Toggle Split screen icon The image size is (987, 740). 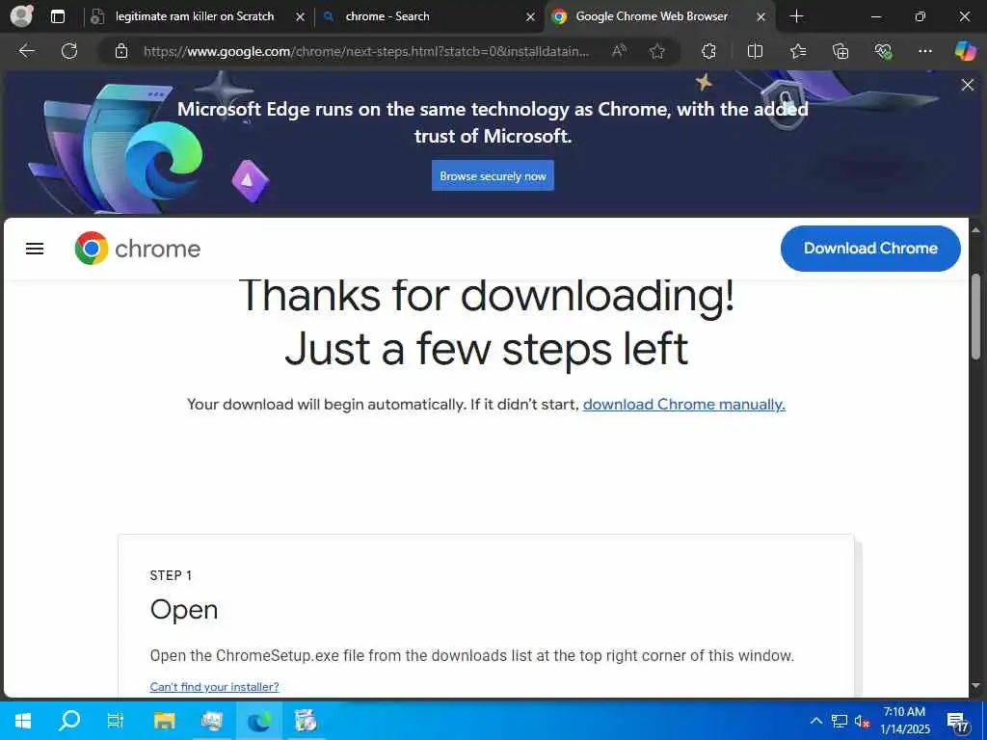pos(755,51)
